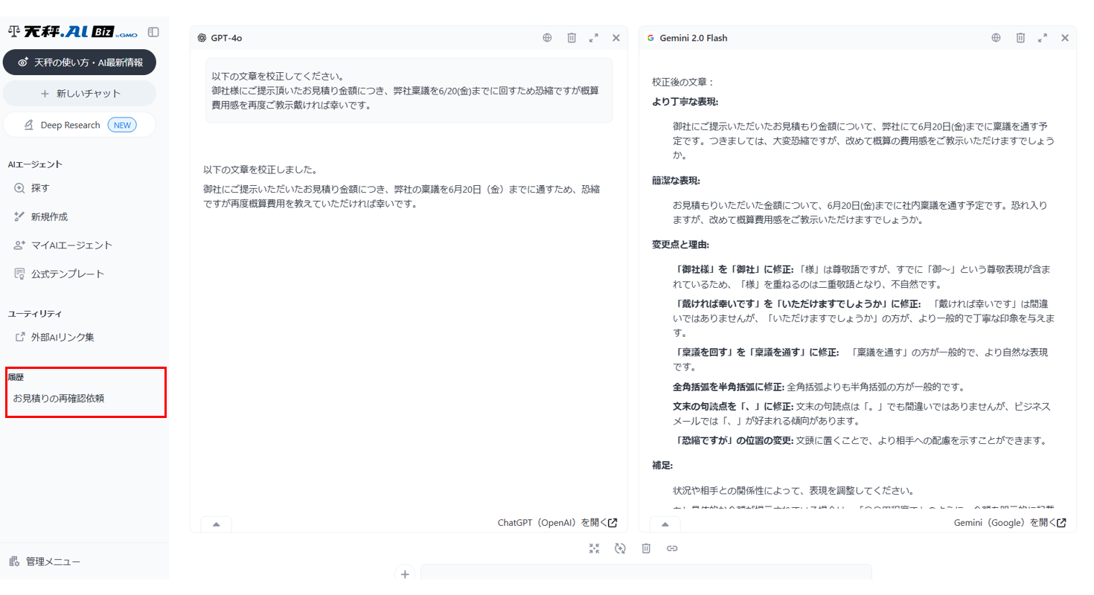
Task: Expand the GPT-4o panel to fullscreen
Action: click(x=594, y=38)
